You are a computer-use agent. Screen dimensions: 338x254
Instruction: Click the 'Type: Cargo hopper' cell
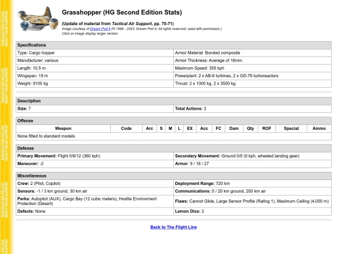(x=95, y=53)
